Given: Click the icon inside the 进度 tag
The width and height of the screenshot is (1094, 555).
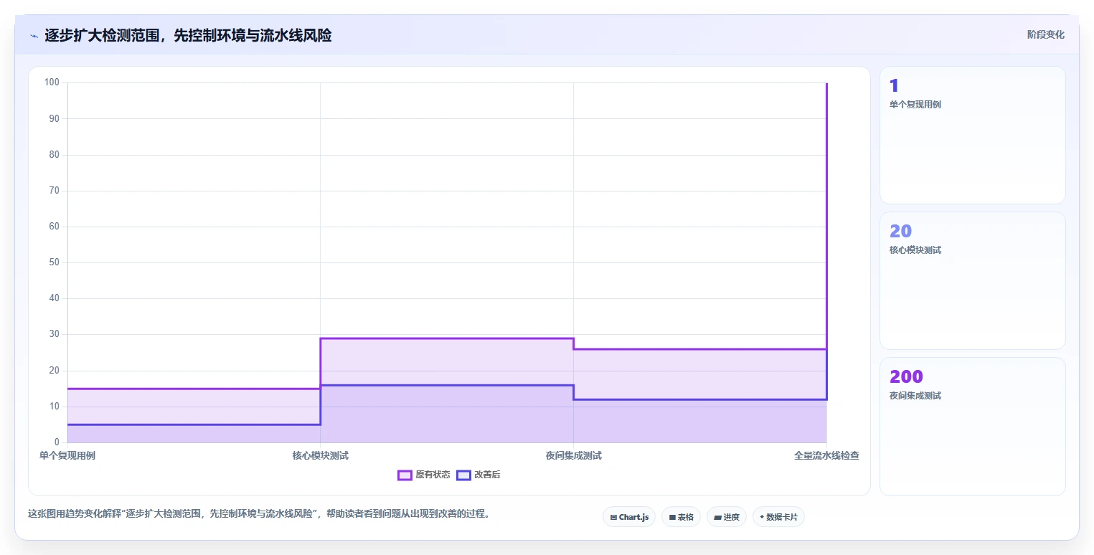Looking at the screenshot, I should click(718, 517).
